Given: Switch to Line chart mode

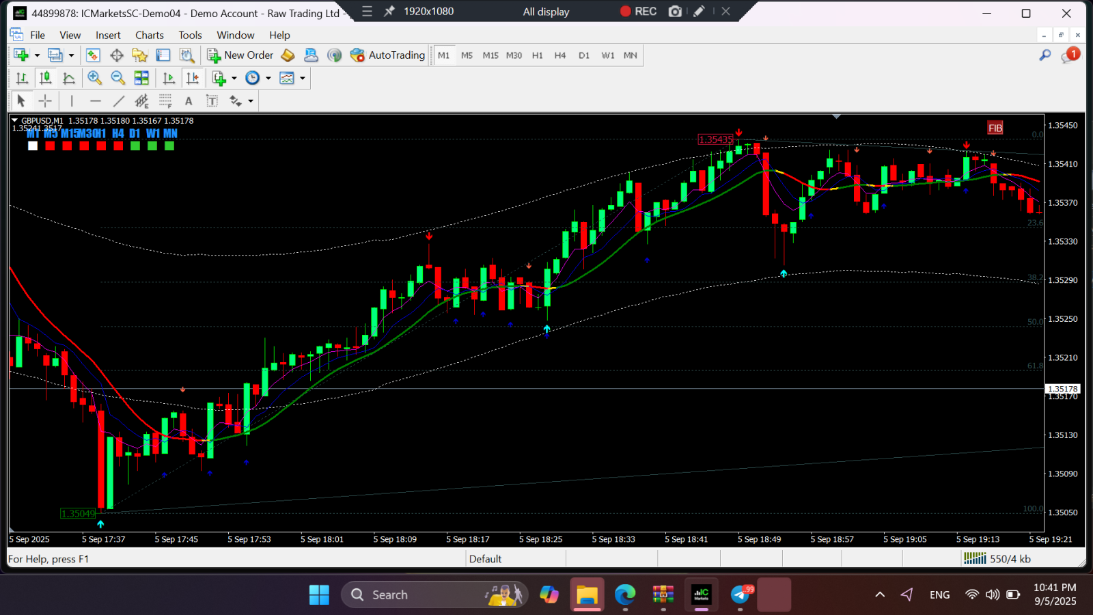Looking at the screenshot, I should tap(69, 78).
